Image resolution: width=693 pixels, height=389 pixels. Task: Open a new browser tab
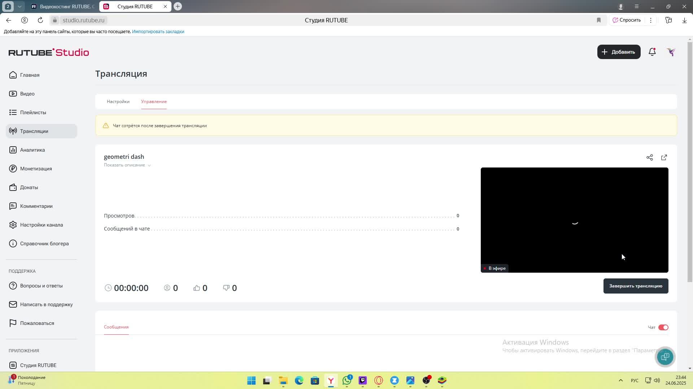(178, 6)
